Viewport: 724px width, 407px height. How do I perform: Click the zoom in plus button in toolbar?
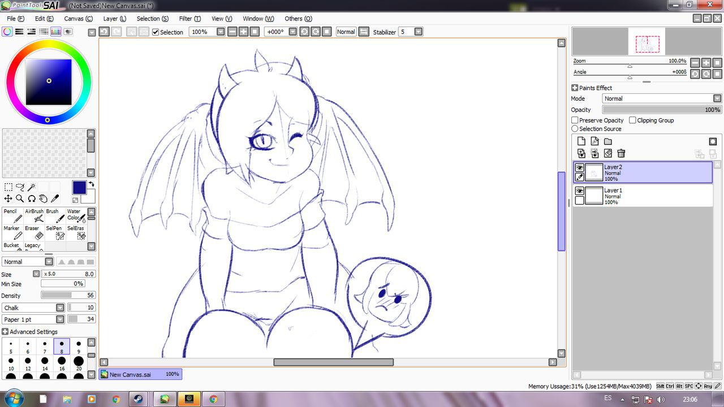(243, 32)
